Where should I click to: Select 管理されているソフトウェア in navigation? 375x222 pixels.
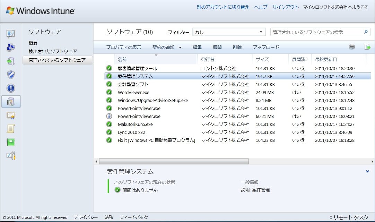58,60
